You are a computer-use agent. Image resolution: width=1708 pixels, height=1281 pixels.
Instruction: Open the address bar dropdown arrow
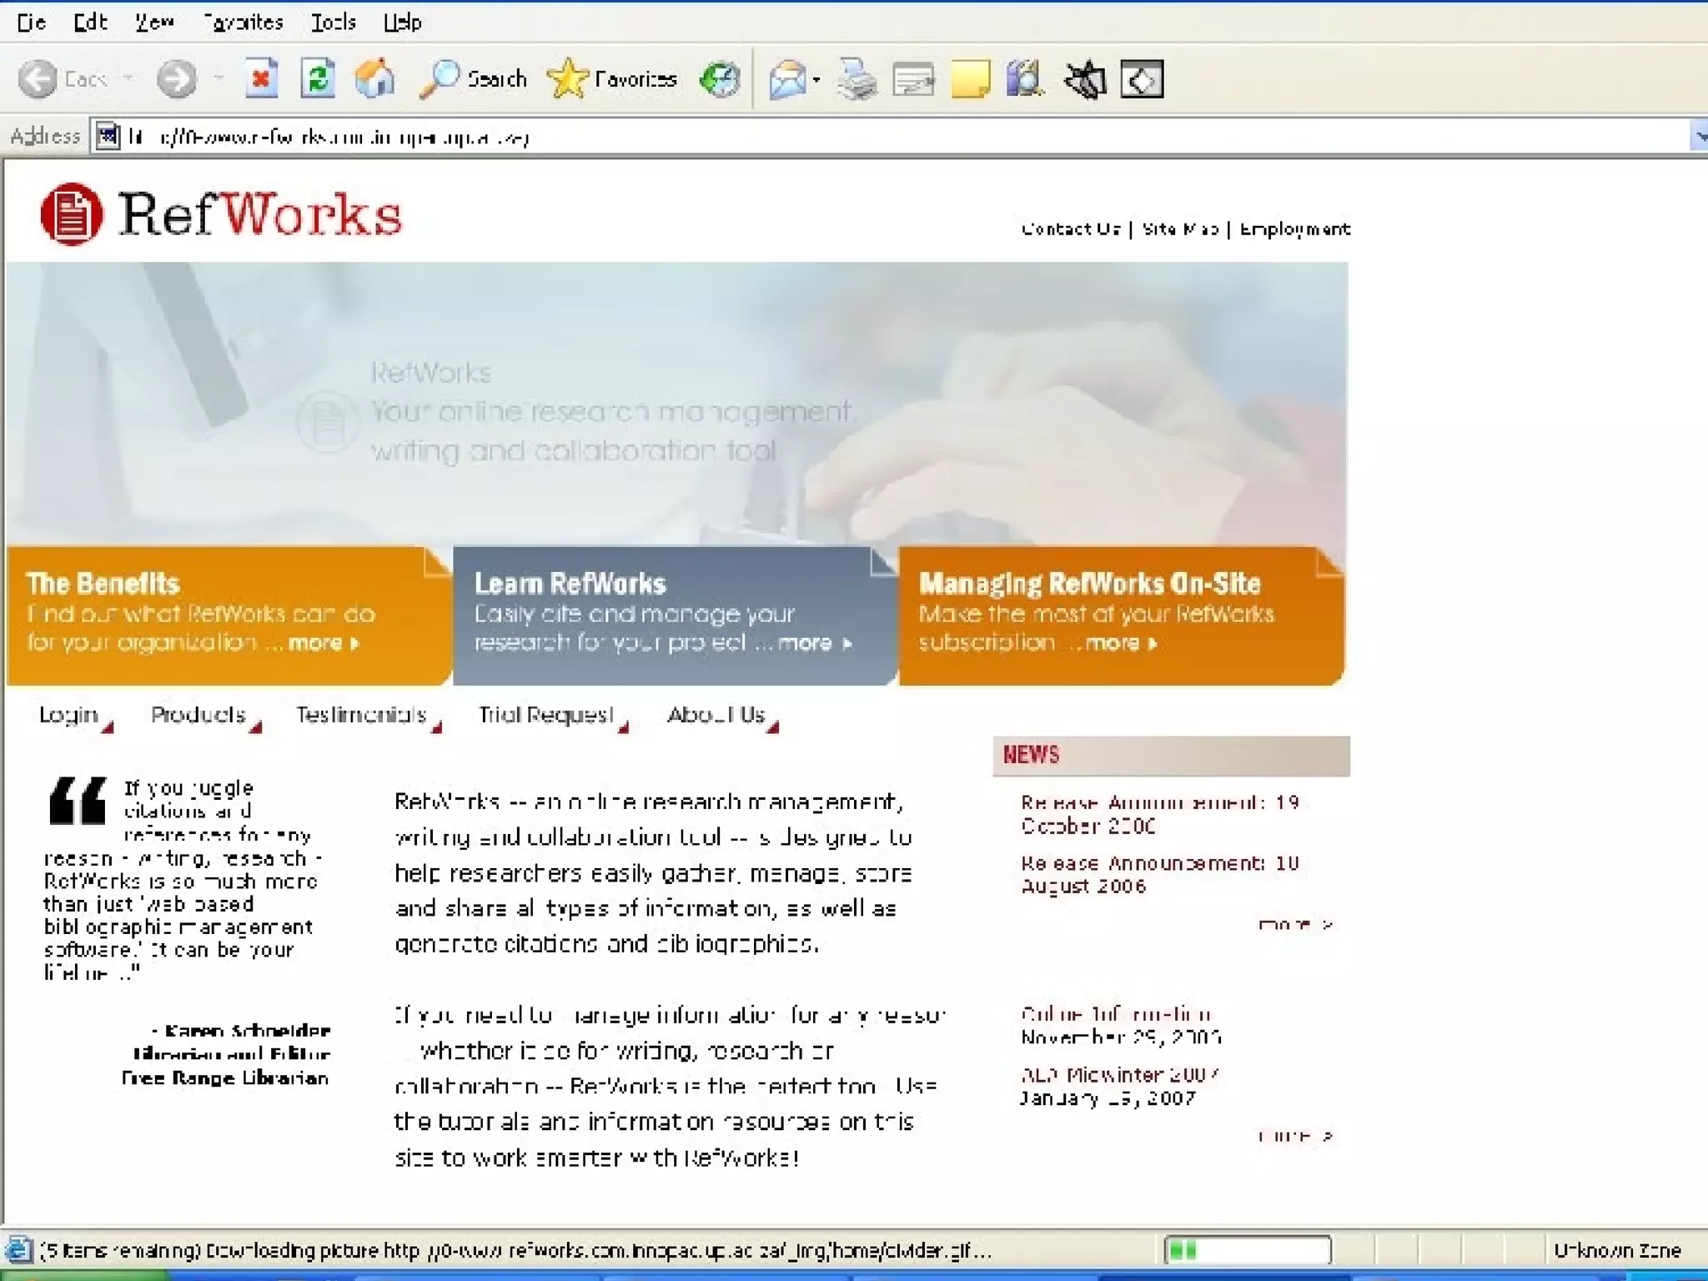tap(1698, 136)
